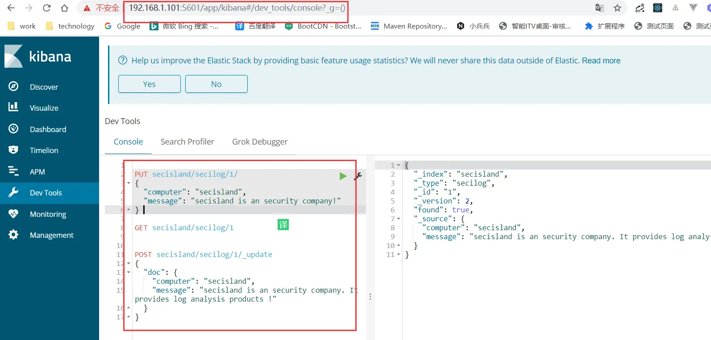Screen dimensions: 711x340
Task: Click the "_index": "secisland" response line
Action: point(461,174)
